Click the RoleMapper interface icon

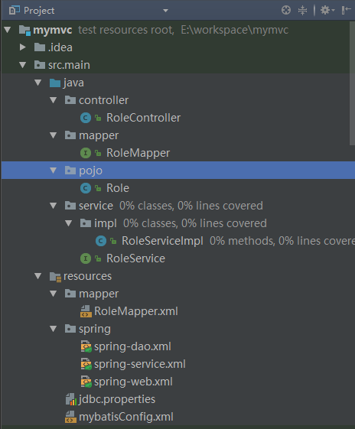click(x=86, y=153)
